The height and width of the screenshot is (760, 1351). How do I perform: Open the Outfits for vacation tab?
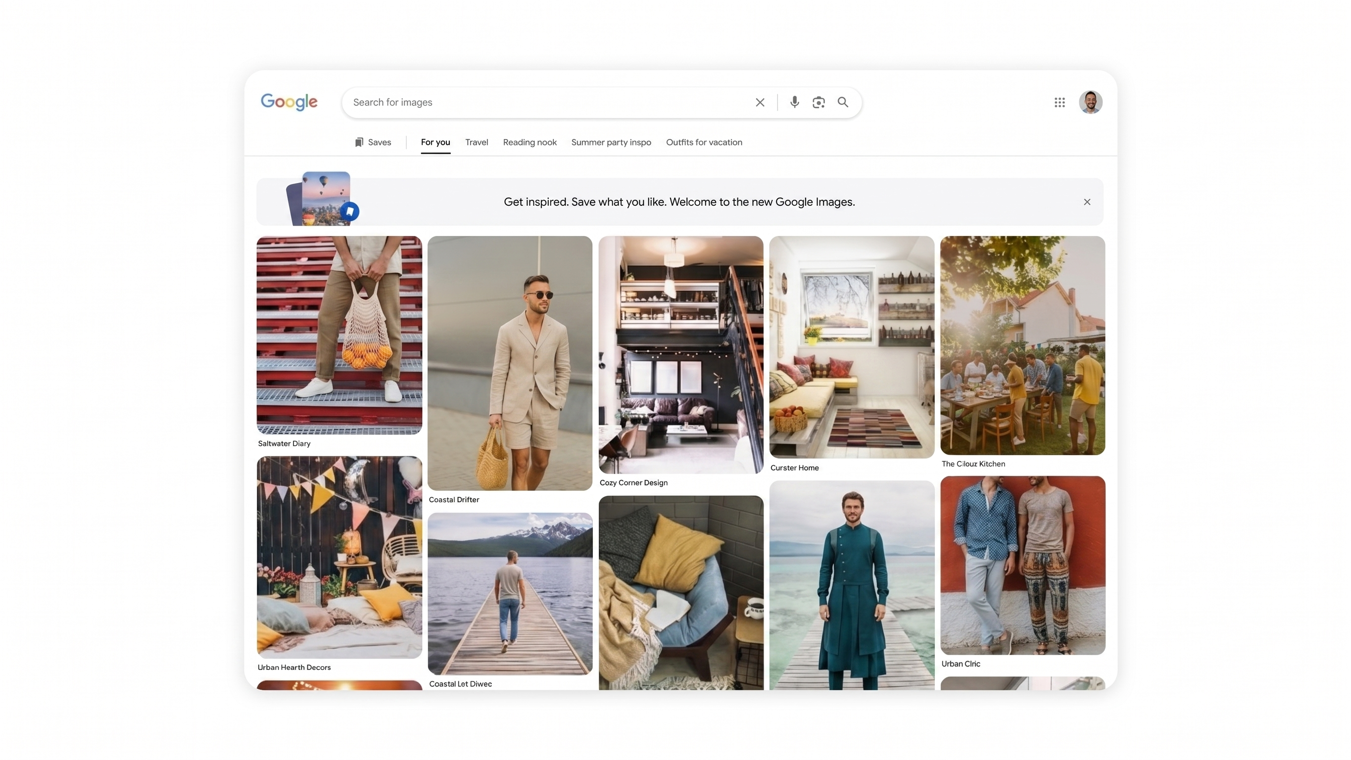pyautogui.click(x=704, y=142)
